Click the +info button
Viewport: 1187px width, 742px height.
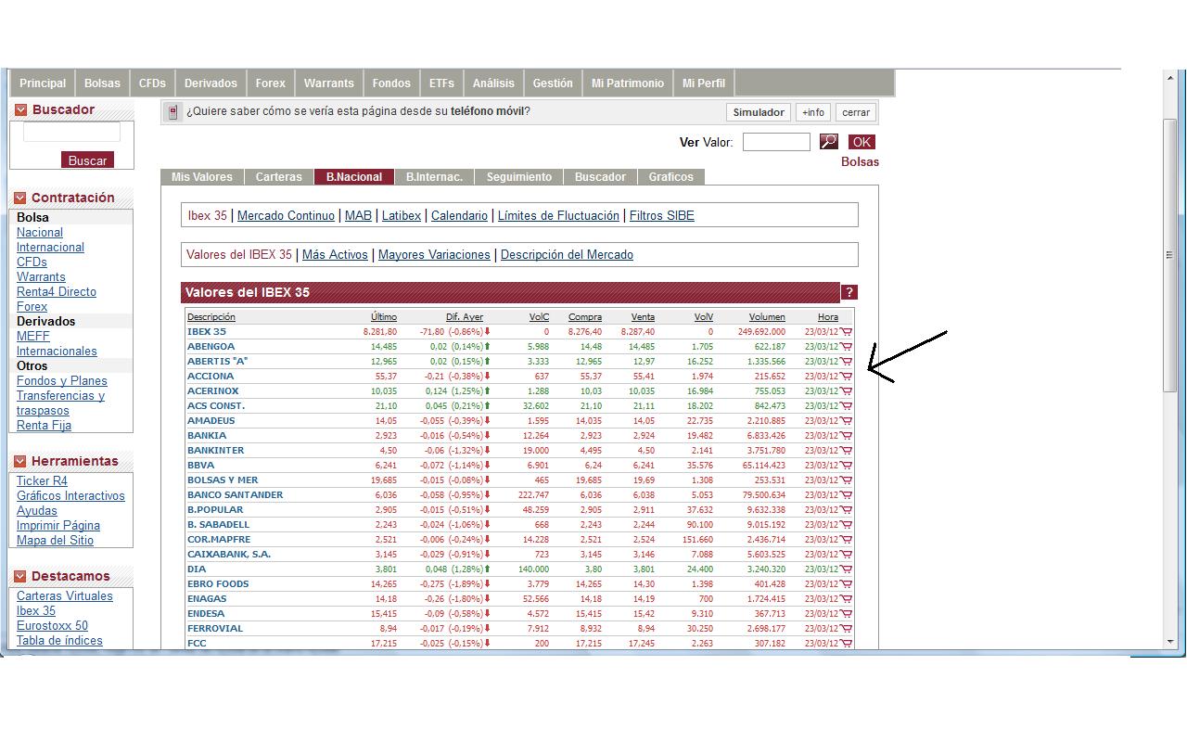click(813, 112)
